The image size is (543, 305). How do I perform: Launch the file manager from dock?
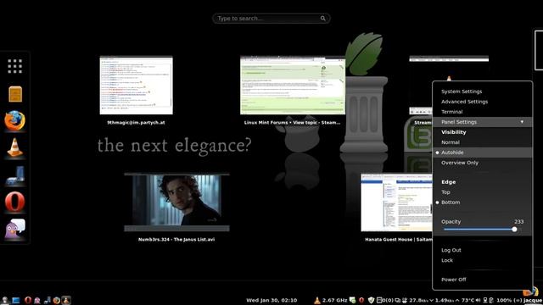[15, 94]
